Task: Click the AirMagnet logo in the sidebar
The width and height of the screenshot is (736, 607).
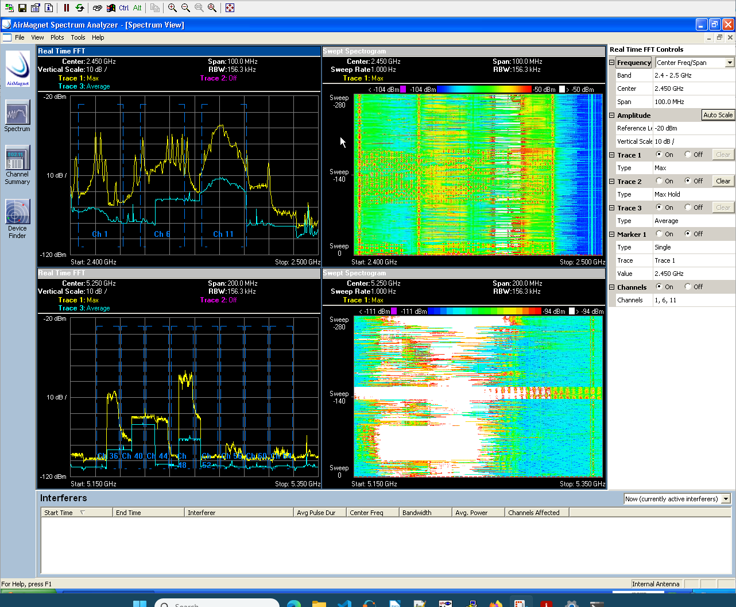Action: click(18, 68)
